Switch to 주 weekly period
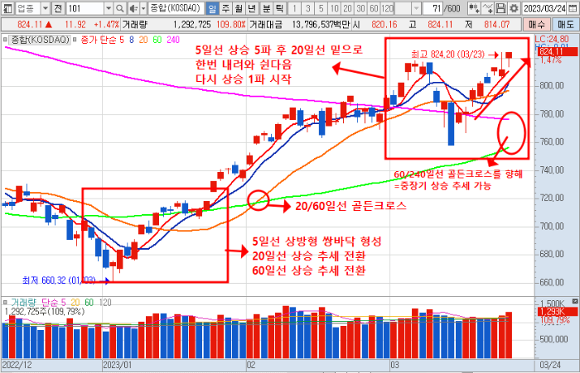The width and height of the screenshot is (580, 373). 225,8
